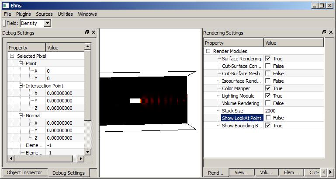Close the Debug Settings panel

pos(94,32)
